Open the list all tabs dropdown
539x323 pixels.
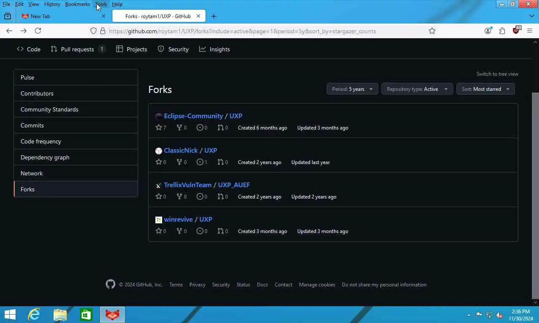531,16
